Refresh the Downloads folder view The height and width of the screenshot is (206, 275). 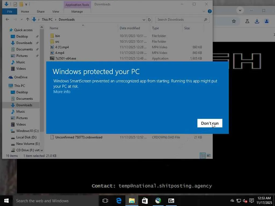149,20
